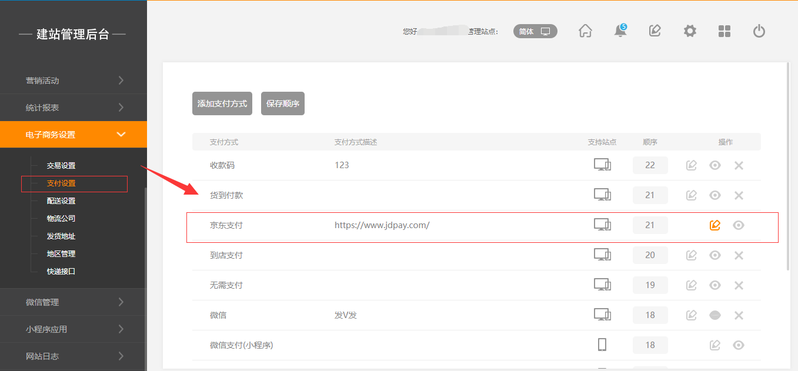Click the header edit pencil icon
Image resolution: width=798 pixels, height=371 pixels.
[655, 31]
